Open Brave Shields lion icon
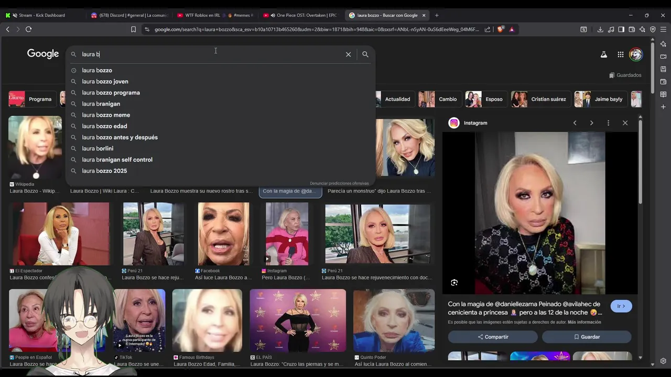 tap(500, 29)
